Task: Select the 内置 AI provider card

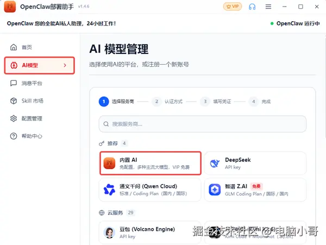Action: click(x=151, y=164)
